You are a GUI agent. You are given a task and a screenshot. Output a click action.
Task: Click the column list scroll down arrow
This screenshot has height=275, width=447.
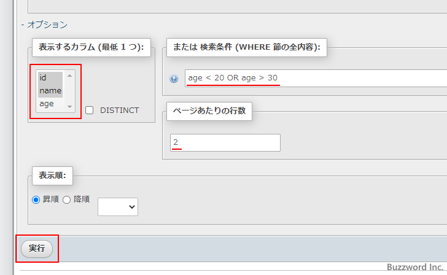(69, 107)
